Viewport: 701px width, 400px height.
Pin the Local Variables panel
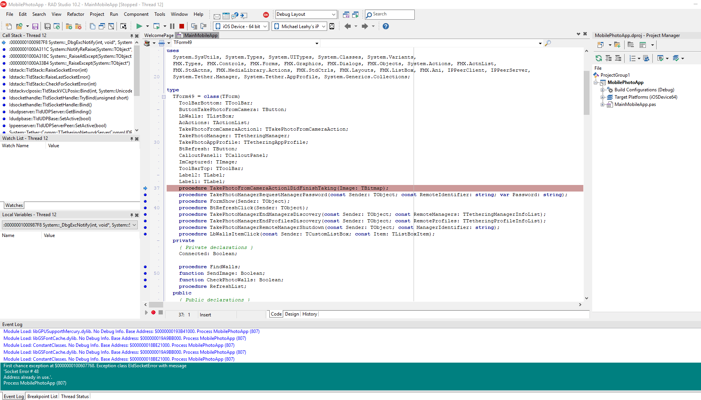coord(131,215)
